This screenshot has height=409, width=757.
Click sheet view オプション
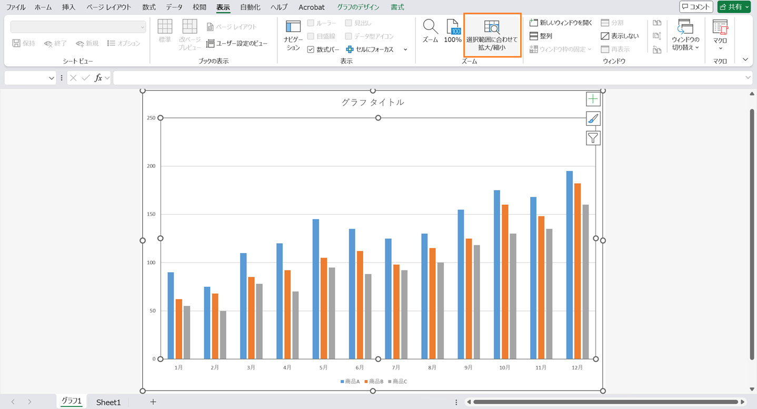click(124, 43)
